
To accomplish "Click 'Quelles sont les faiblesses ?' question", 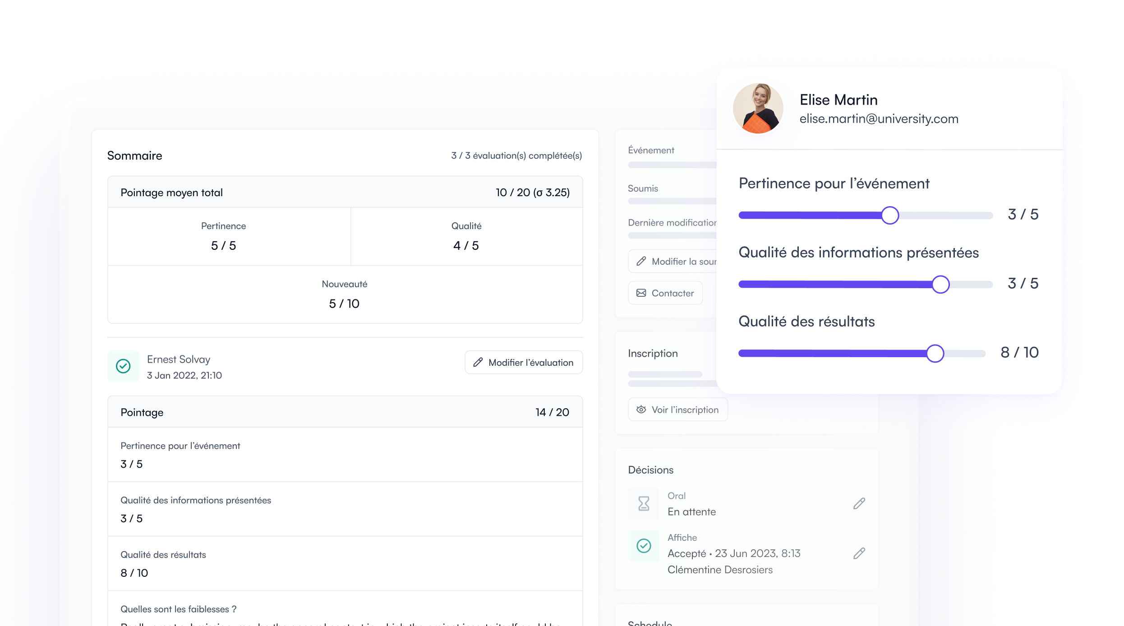I will 178,609.
